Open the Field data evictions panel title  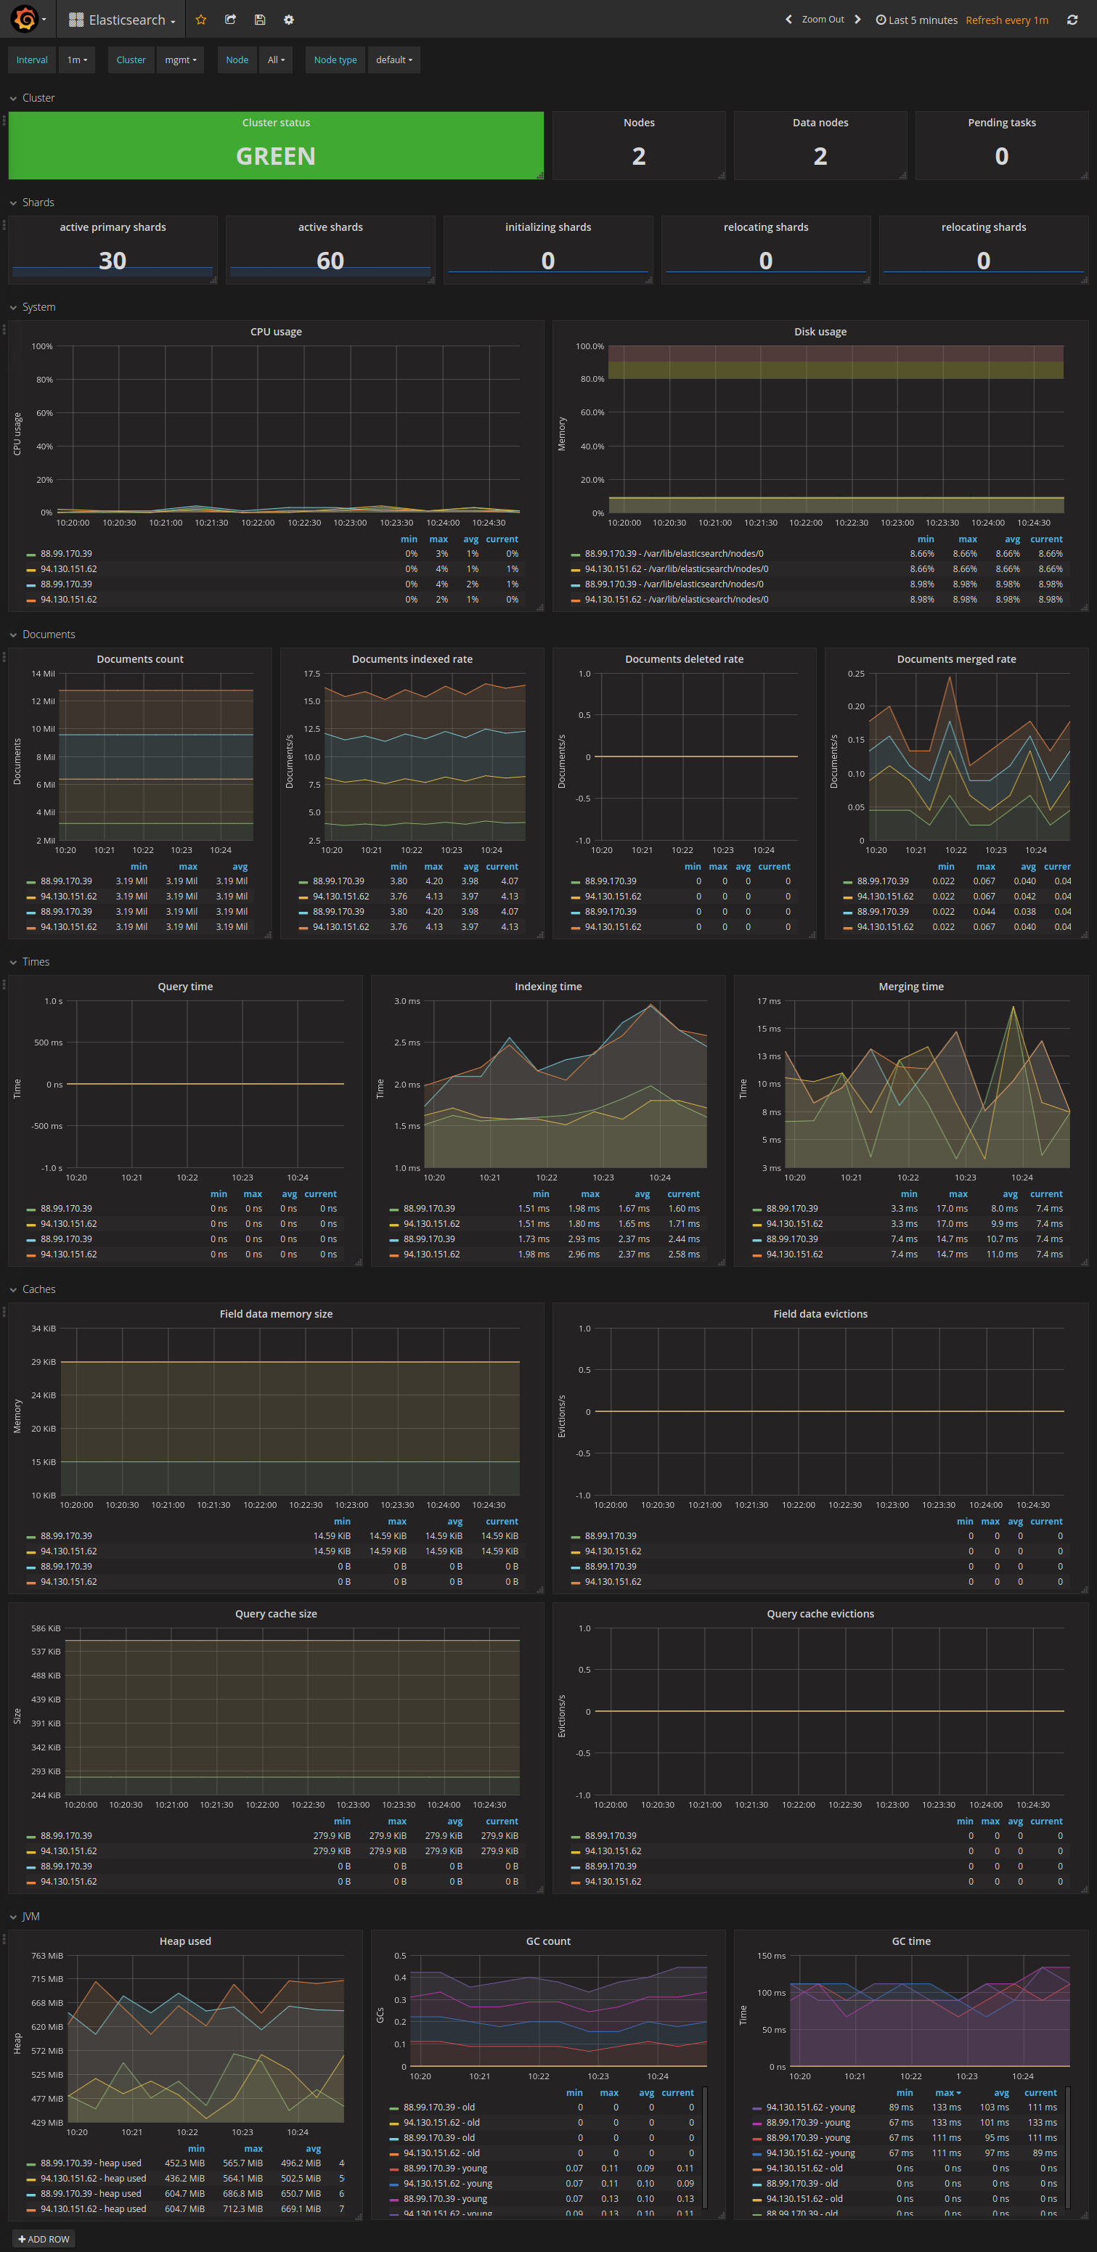[x=820, y=1314]
